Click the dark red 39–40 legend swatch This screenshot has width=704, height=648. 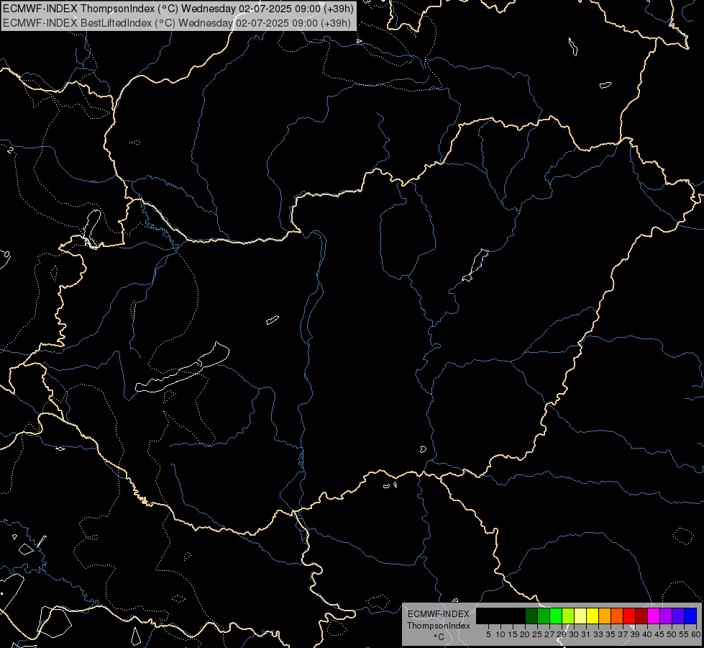click(641, 616)
